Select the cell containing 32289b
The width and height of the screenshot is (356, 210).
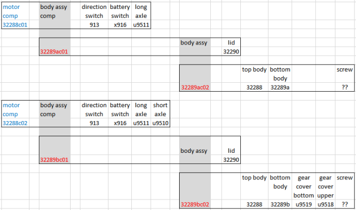pyautogui.click(x=280, y=204)
